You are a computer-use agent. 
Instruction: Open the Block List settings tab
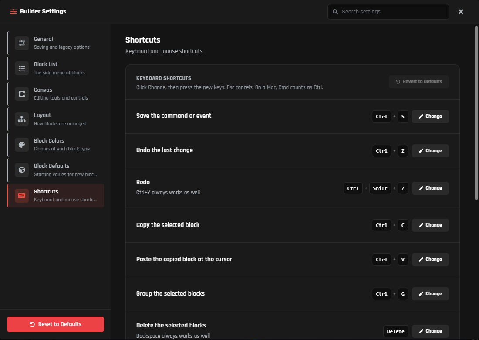(x=56, y=68)
